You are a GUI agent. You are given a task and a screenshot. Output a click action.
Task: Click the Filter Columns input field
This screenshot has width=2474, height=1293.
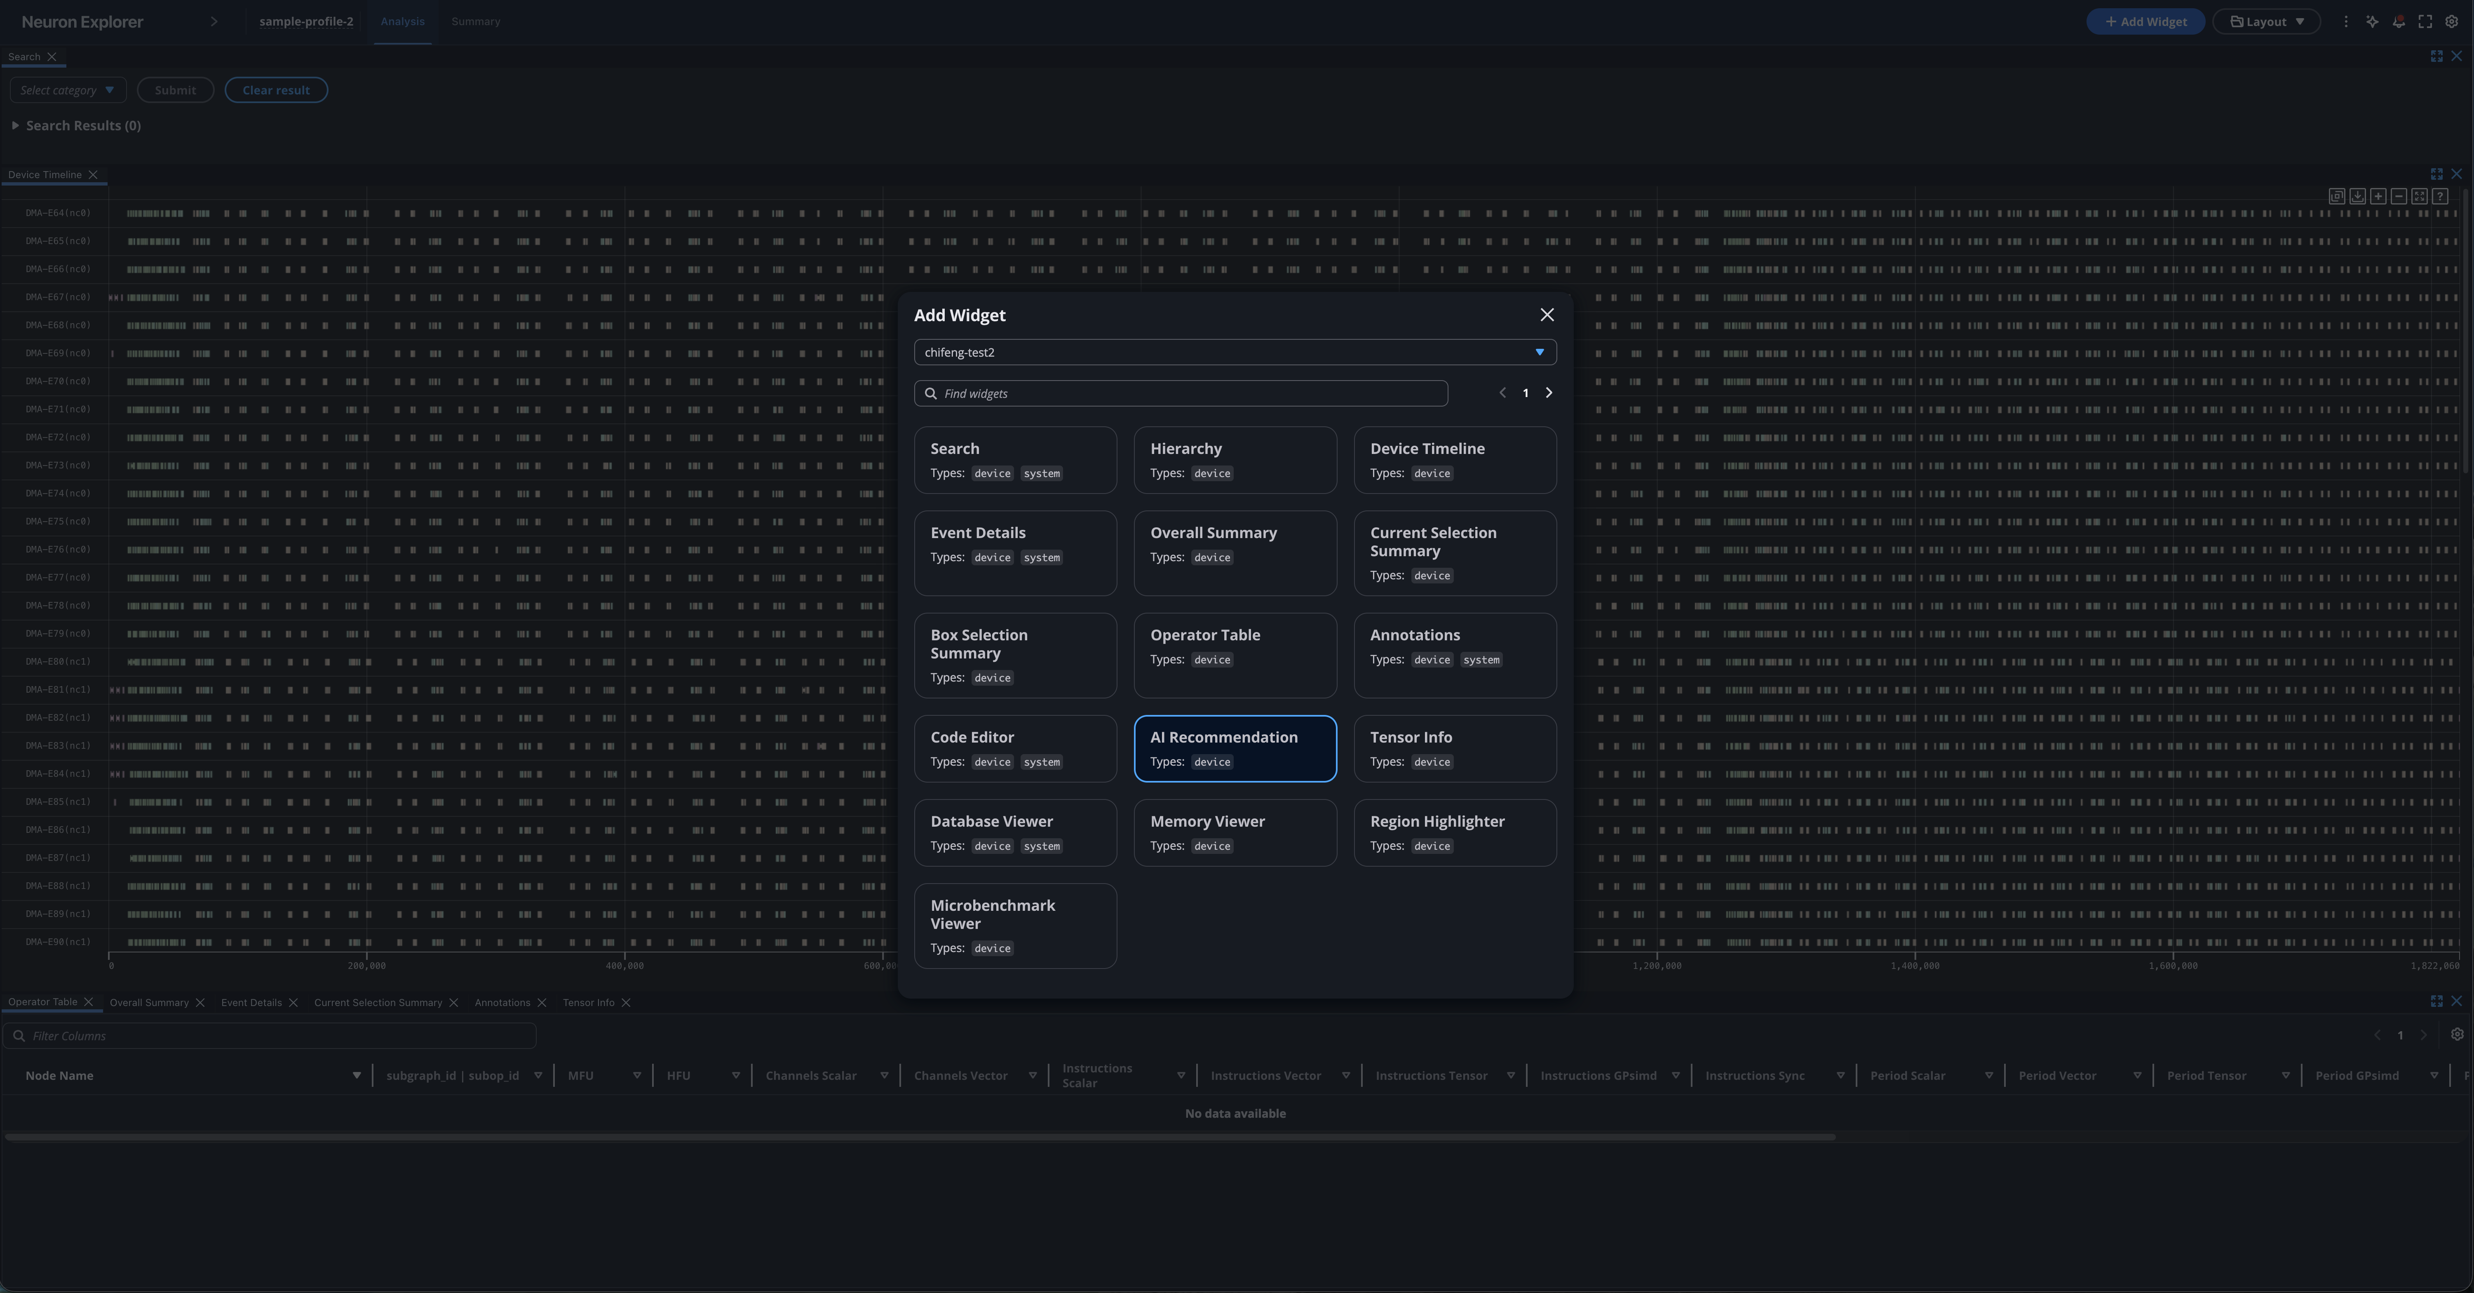[270, 1036]
